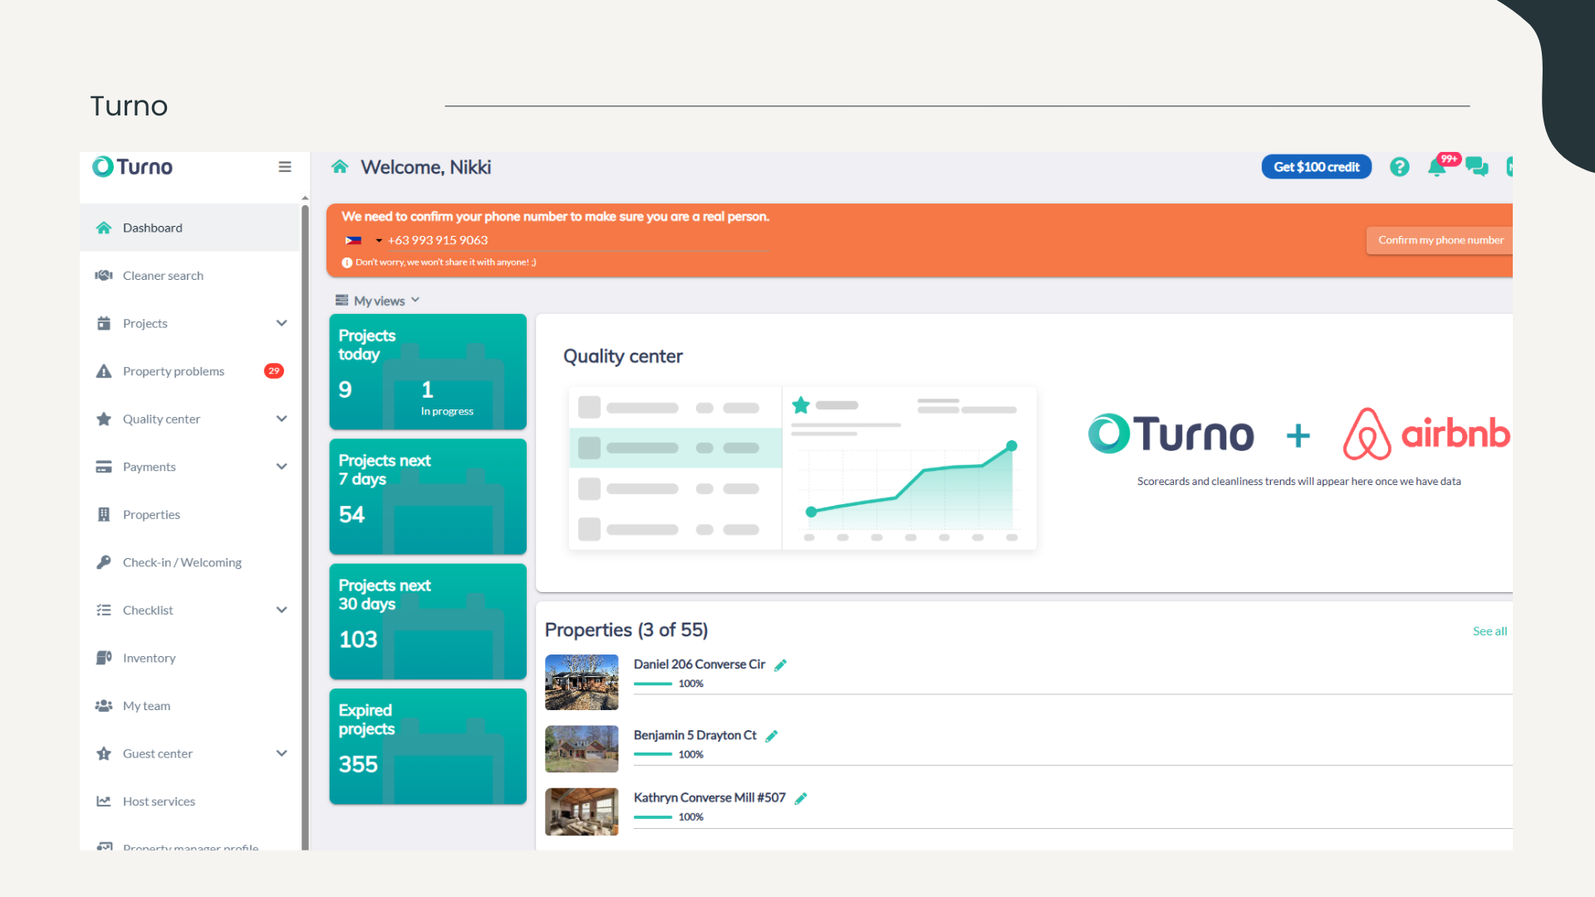Expand the Checklist submenu chevron
This screenshot has width=1595, height=897.
[x=282, y=610]
